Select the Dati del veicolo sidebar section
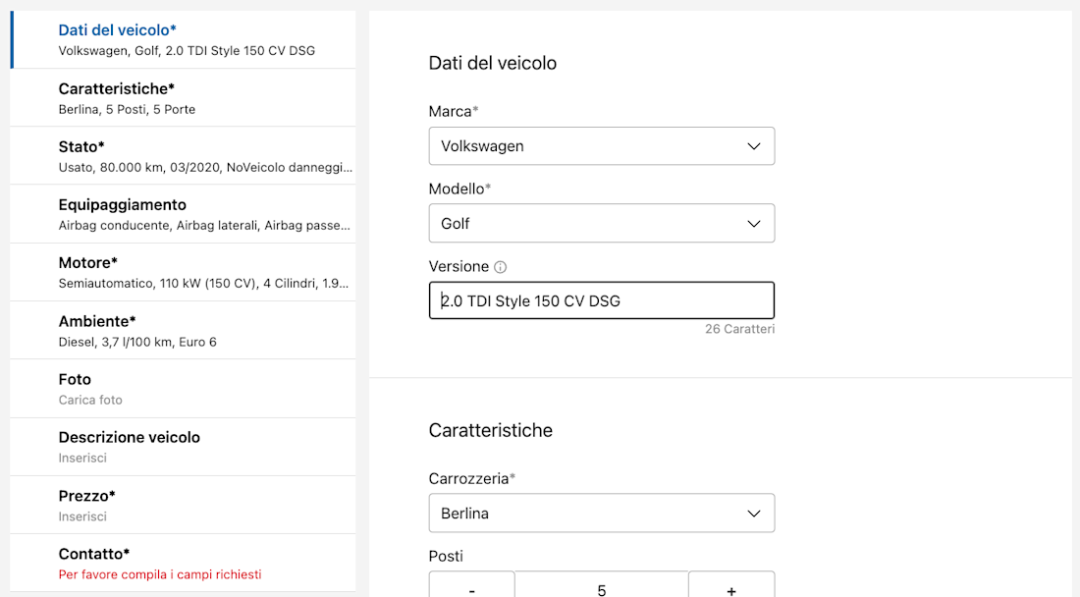 [184, 40]
